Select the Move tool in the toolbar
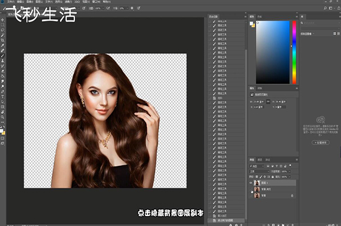Screen dimensions: 341x226 pos(2,20)
